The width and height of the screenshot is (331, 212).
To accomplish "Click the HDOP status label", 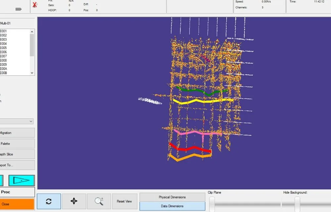I will 53,10.
